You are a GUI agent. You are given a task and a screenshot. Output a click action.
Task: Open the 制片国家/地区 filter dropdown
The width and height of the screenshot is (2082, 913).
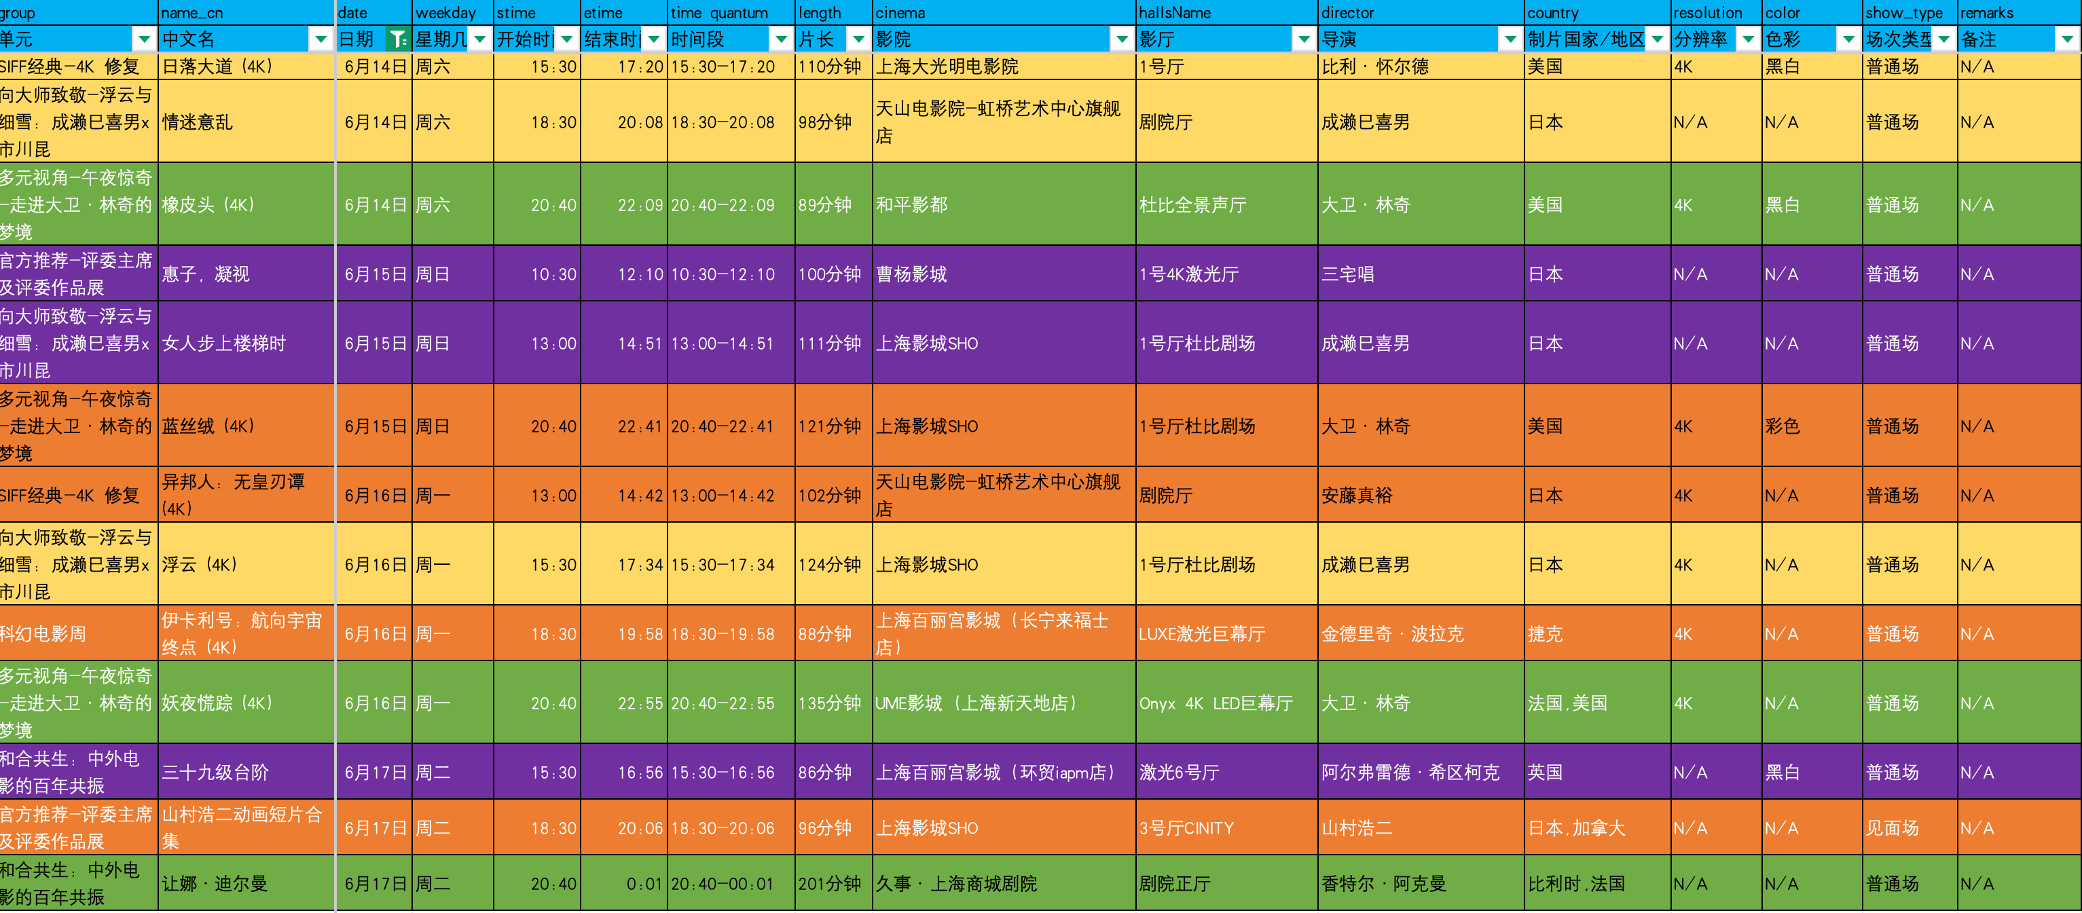tap(1657, 39)
